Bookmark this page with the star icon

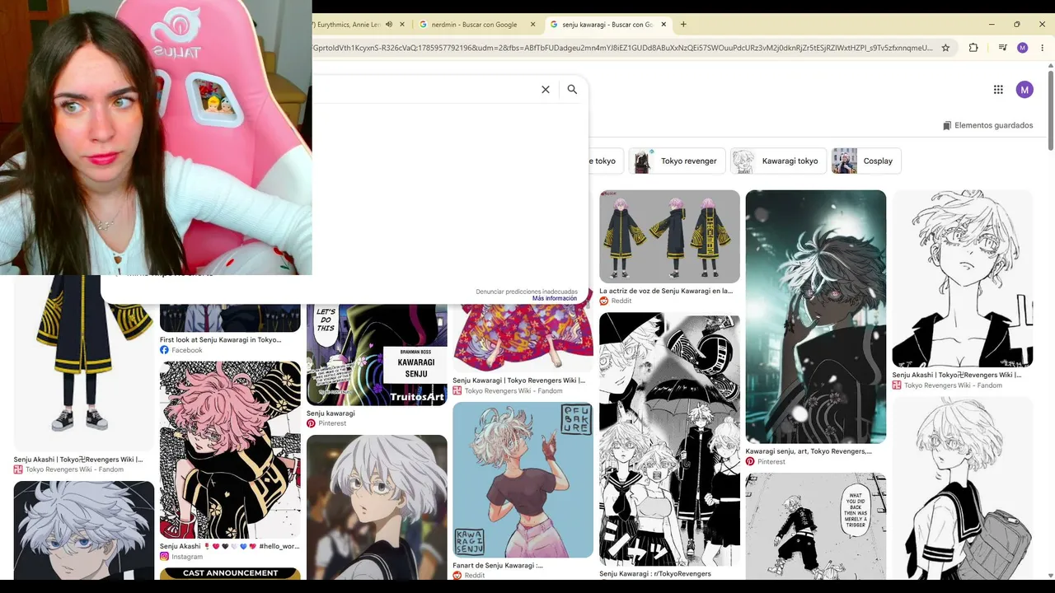[945, 48]
